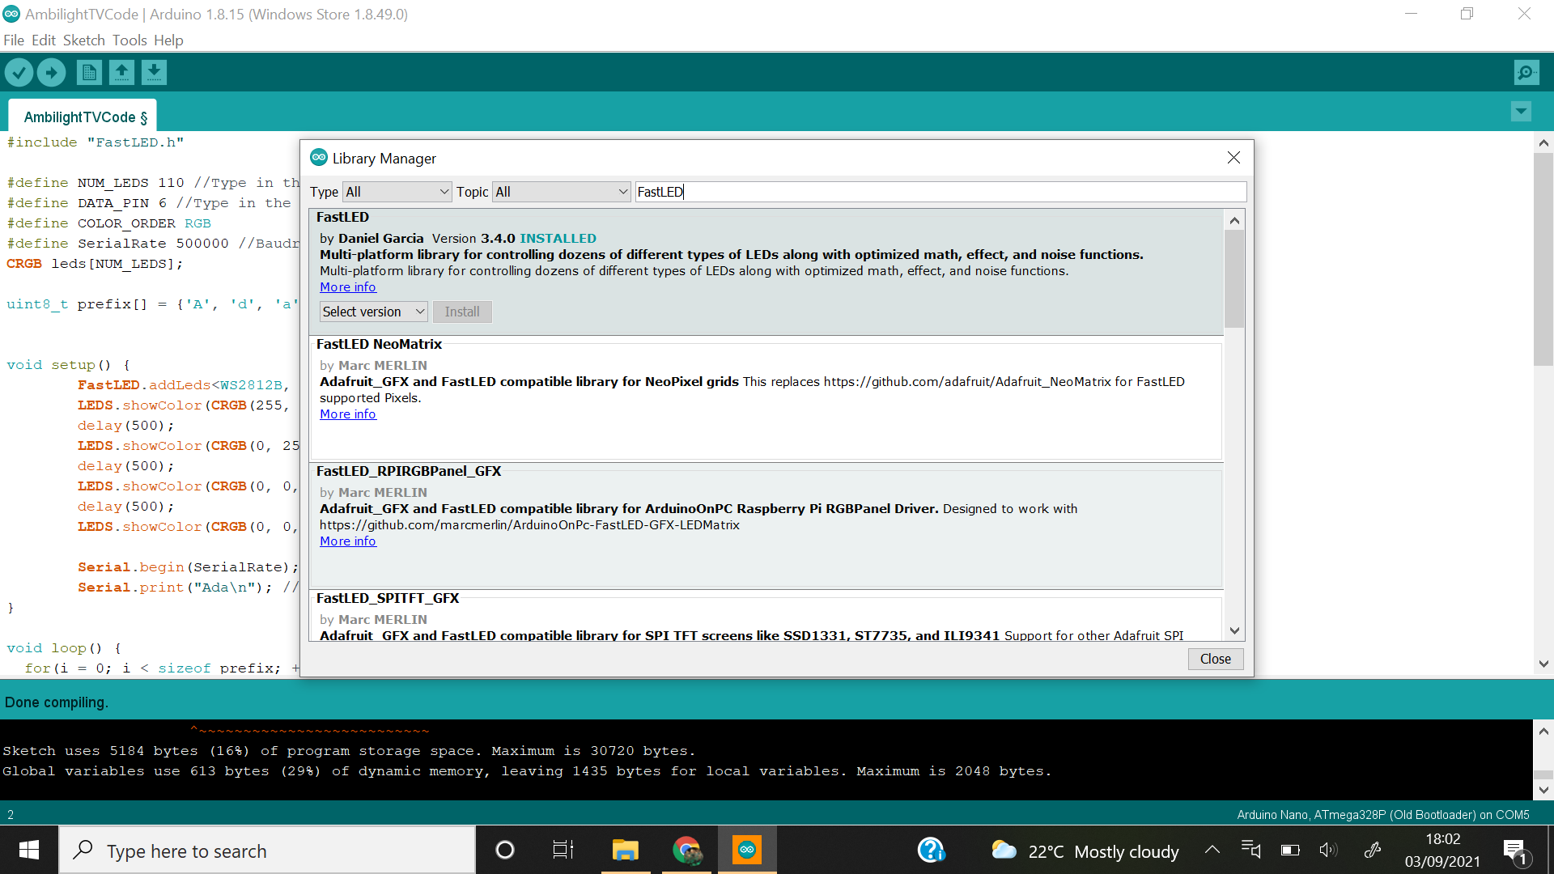Select the AmbilightTVCode tab
1554x874 pixels.
(x=84, y=117)
